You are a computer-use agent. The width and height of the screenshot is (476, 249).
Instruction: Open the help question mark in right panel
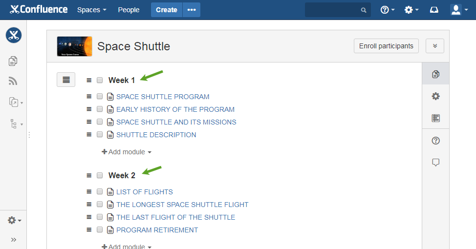tap(435, 141)
